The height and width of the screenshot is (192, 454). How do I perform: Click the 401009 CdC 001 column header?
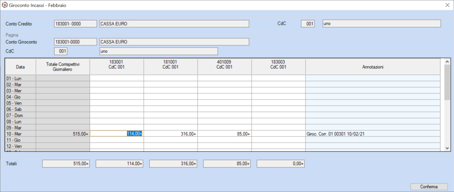point(224,67)
